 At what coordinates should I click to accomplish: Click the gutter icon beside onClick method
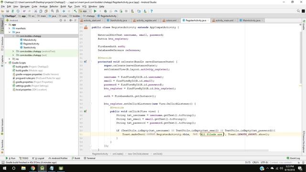tap(85, 111)
